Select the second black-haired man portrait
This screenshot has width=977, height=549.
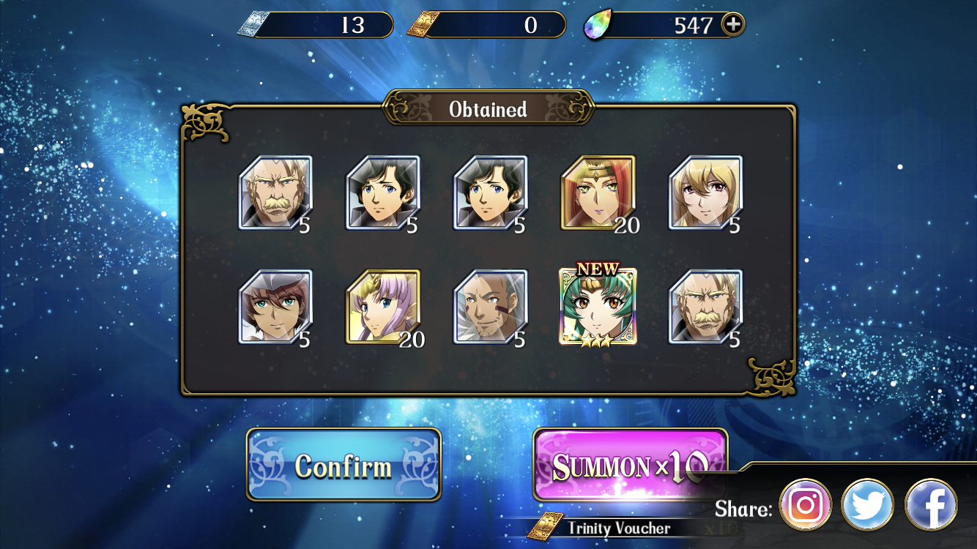tap(490, 193)
